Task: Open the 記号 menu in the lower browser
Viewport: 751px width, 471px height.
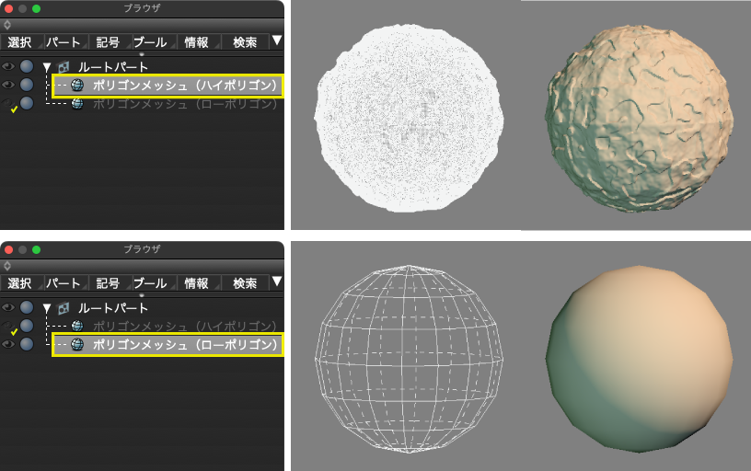Action: tap(110, 283)
